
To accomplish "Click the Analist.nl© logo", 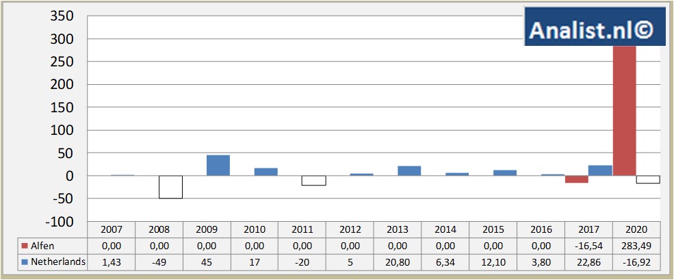I will pos(595,27).
